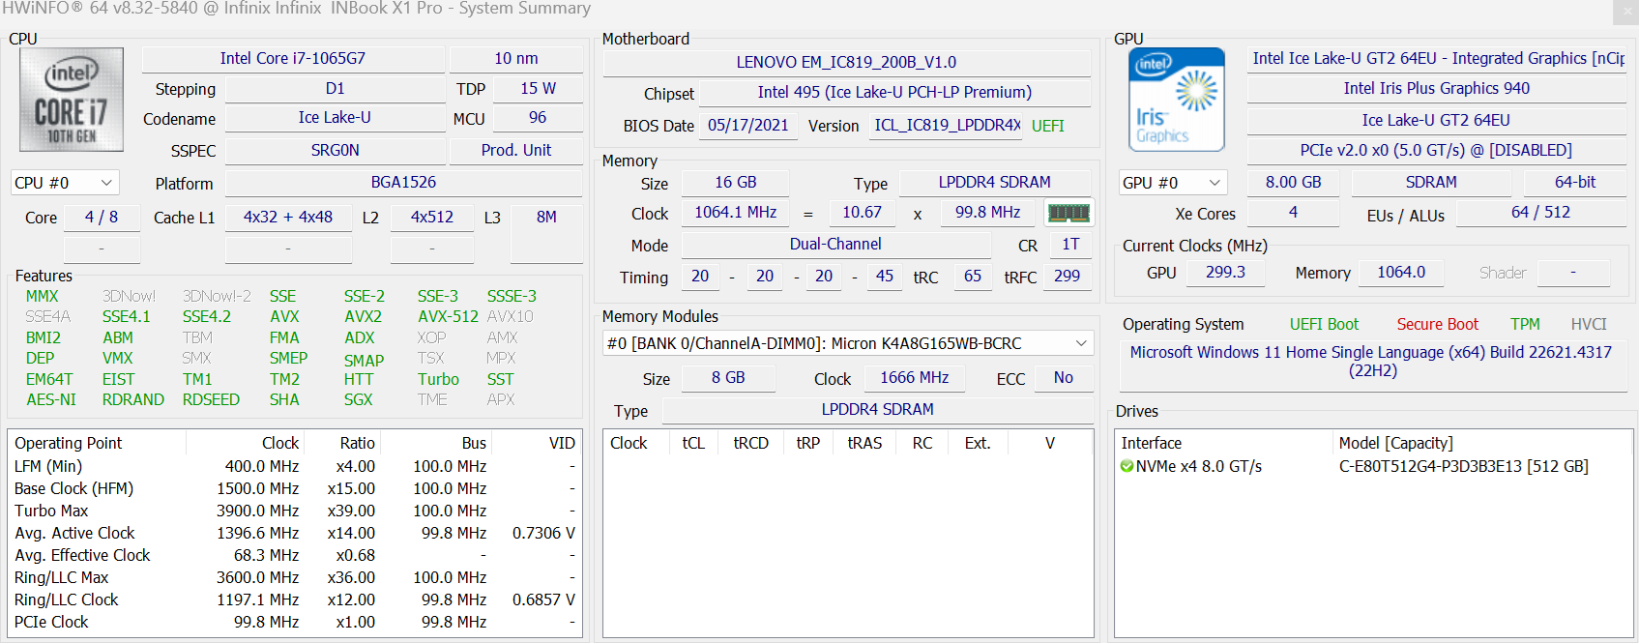Click the Intel Iris Graphics logo

pyautogui.click(x=1176, y=100)
